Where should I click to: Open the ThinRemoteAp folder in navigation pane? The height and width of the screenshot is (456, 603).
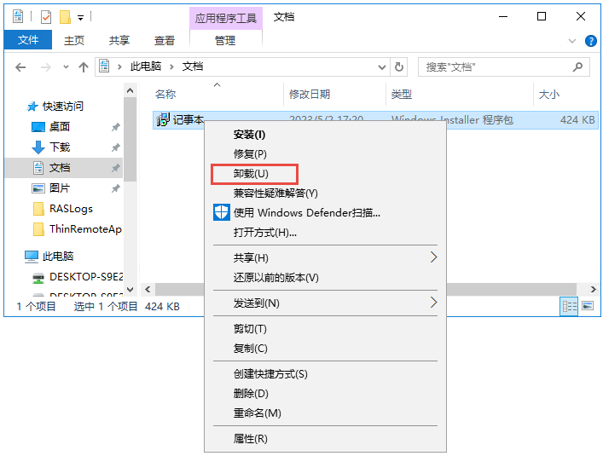(x=85, y=229)
